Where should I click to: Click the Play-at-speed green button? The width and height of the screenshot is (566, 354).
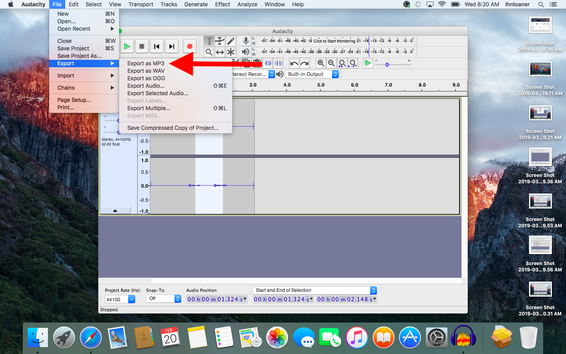pos(368,63)
